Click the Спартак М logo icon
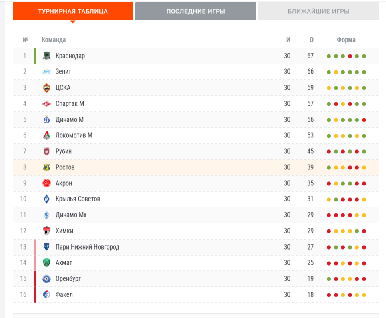The image size is (386, 318). 47,104
